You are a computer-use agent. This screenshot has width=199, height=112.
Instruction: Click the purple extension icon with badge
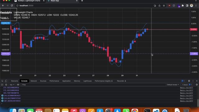click(x=178, y=6)
